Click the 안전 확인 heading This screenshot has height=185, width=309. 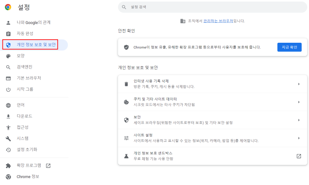pyautogui.click(x=126, y=31)
